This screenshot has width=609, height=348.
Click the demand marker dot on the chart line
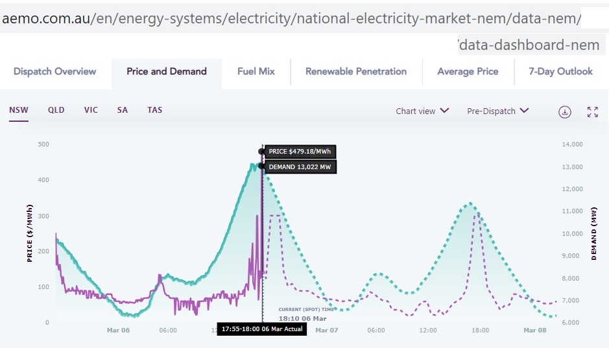[x=261, y=167]
